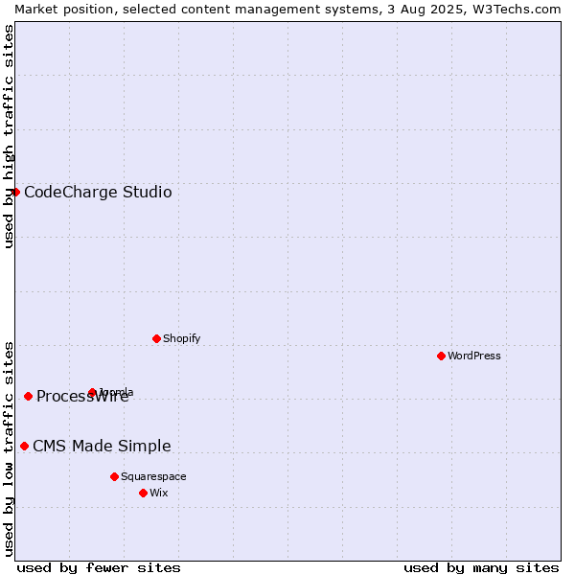Click the CodeCharge Studio data point

point(15,193)
